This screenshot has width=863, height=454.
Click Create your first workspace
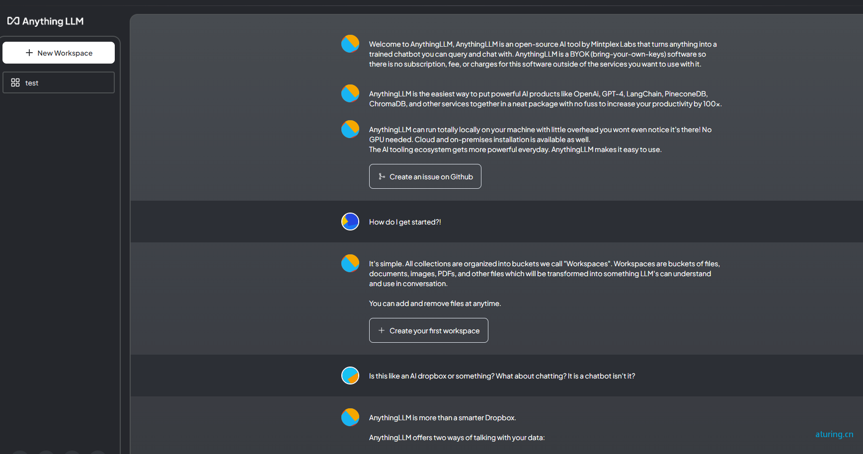coord(429,330)
